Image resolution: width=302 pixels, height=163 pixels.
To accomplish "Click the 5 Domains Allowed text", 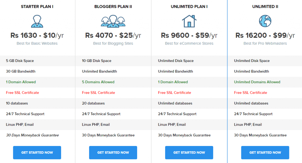I will coord(98,82).
